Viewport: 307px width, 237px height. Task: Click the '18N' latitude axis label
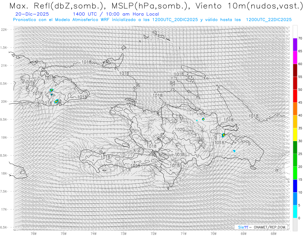4,173
